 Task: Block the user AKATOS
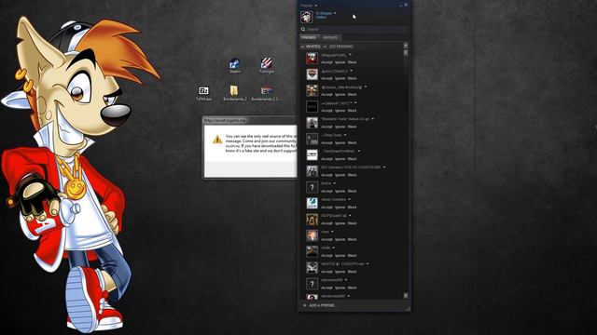click(x=353, y=272)
